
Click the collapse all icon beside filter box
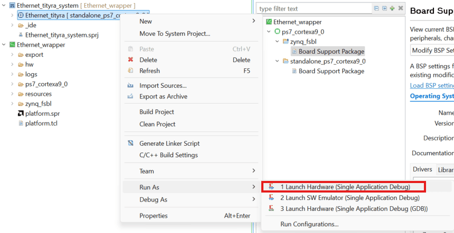pos(376,9)
